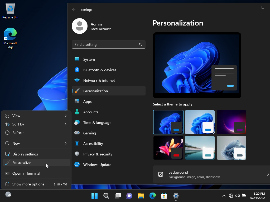This screenshot has width=270, height=202.
Task: Open the Chat app on taskbar
Action: pyautogui.click(x=129, y=196)
